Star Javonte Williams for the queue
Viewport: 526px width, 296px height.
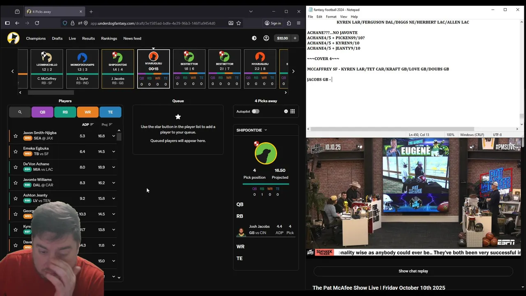click(16, 183)
